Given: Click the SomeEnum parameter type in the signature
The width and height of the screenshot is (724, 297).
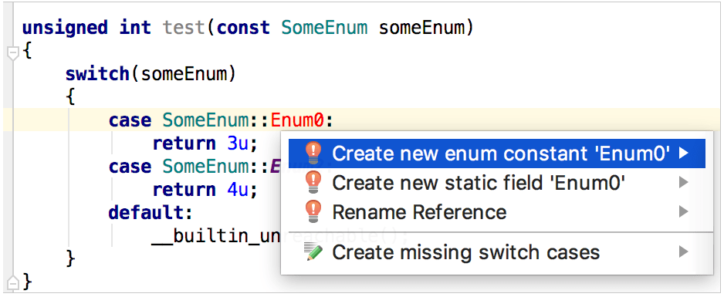Looking at the screenshot, I should [x=324, y=28].
